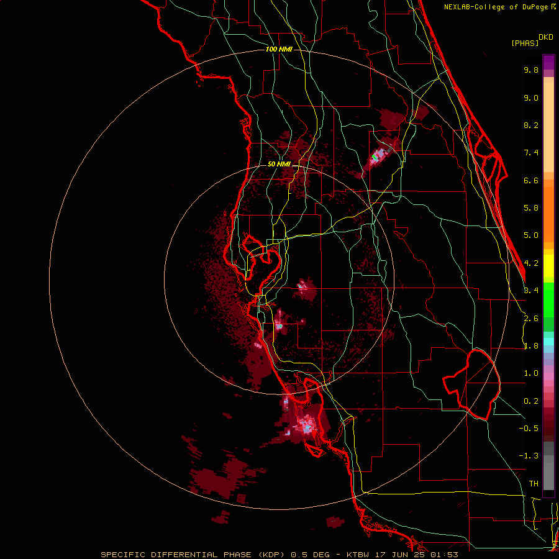Click the -1.3 value on the legend
559x559 pixels.
coord(529,456)
